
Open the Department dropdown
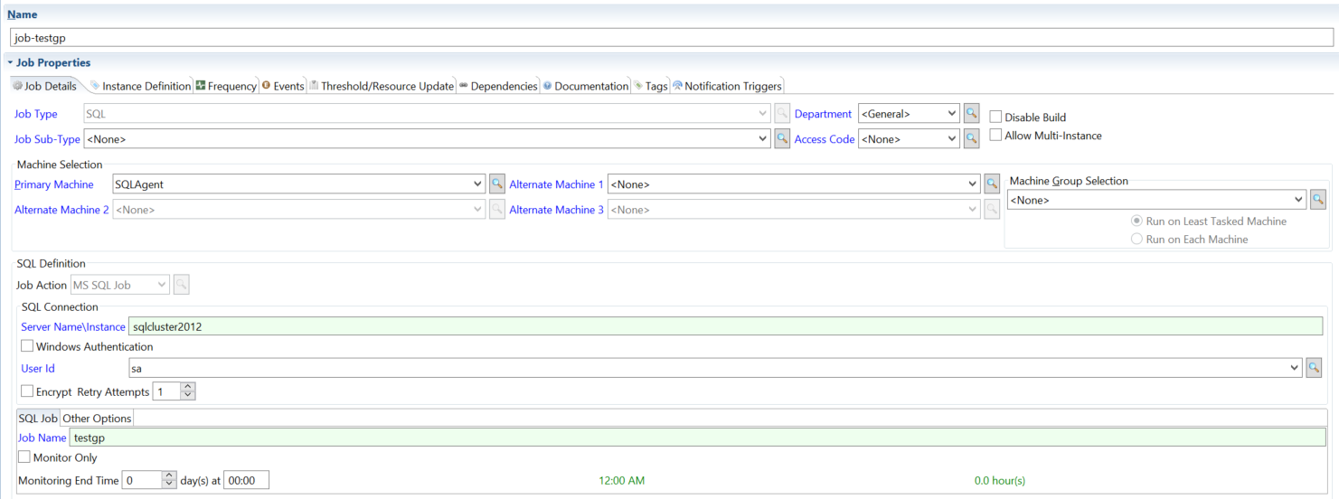click(x=952, y=114)
